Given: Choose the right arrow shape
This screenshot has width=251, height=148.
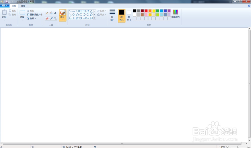Looking at the screenshot, I should (84, 15).
